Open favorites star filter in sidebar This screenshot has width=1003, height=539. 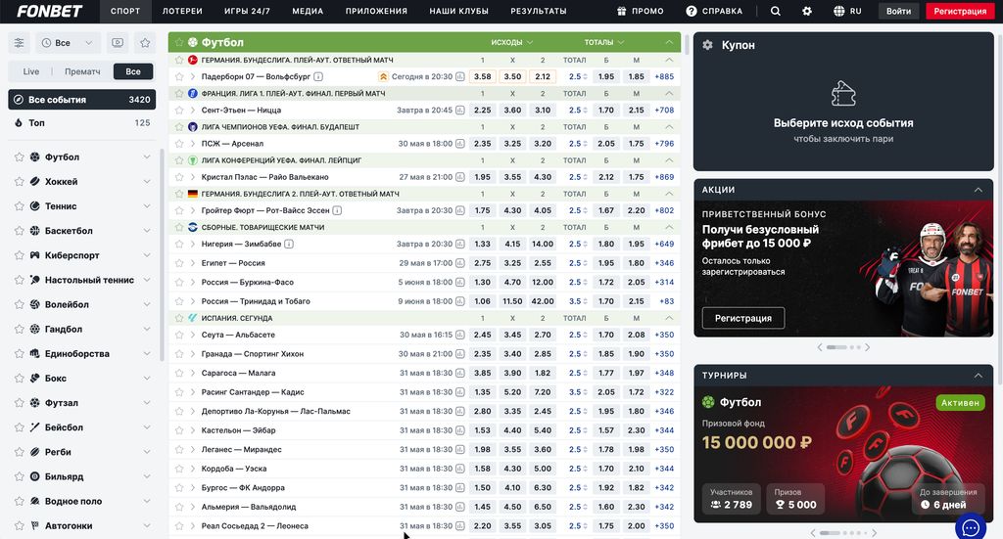[x=145, y=43]
